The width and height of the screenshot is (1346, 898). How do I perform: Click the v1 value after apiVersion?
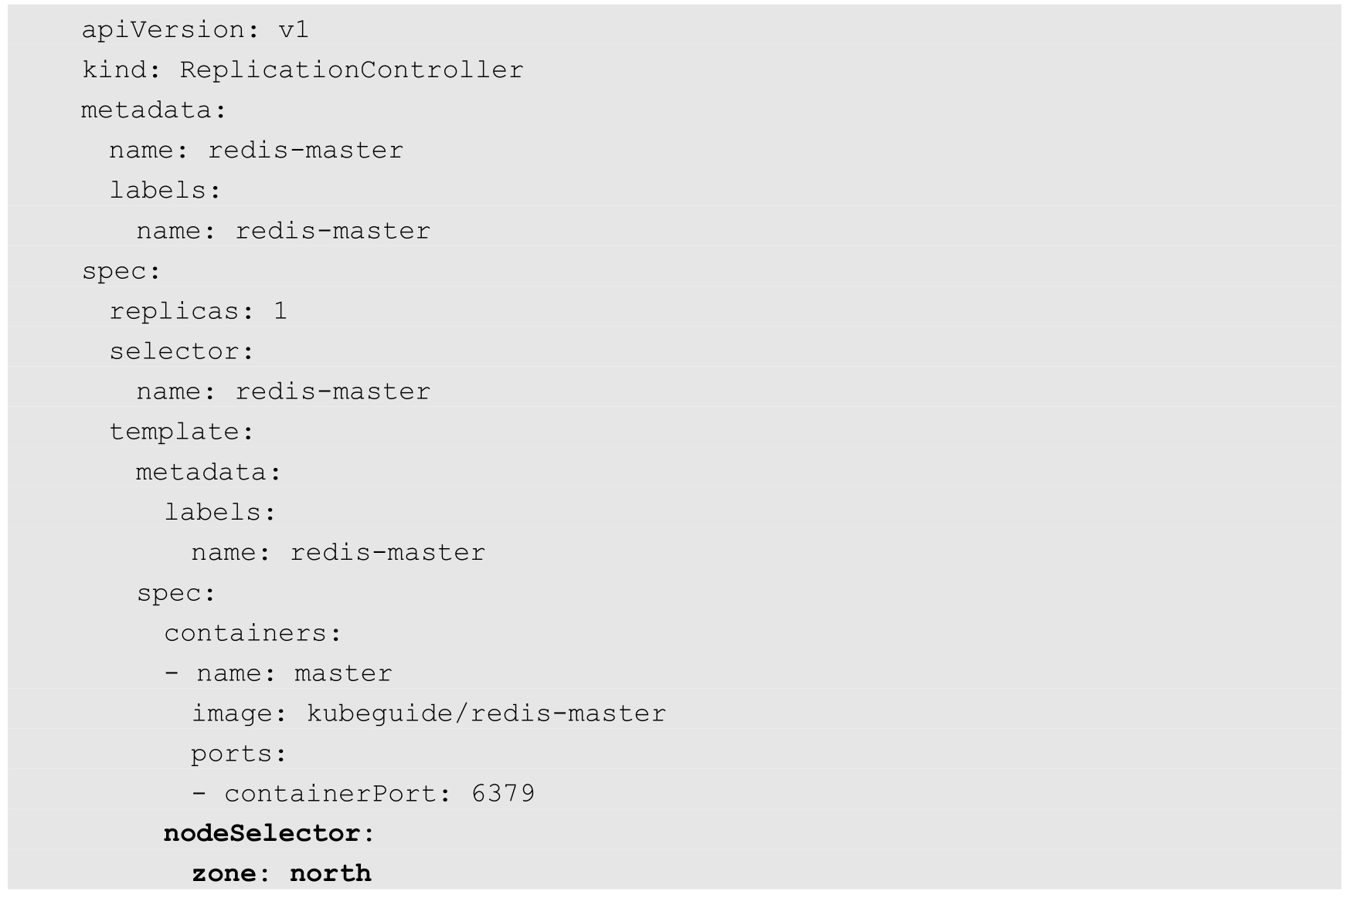pos(294,30)
